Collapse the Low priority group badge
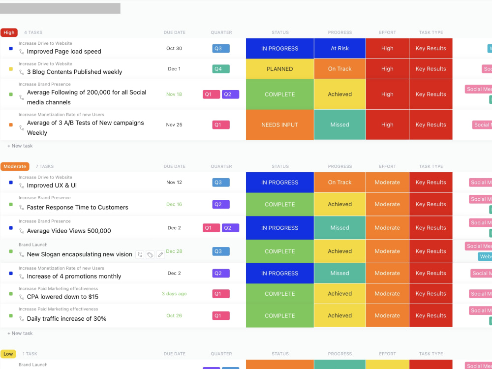The image size is (492, 369). [8, 354]
